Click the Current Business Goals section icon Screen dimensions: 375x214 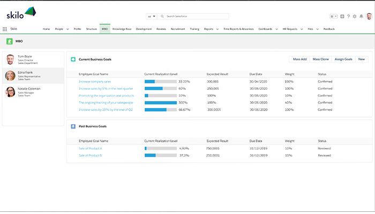click(x=73, y=59)
